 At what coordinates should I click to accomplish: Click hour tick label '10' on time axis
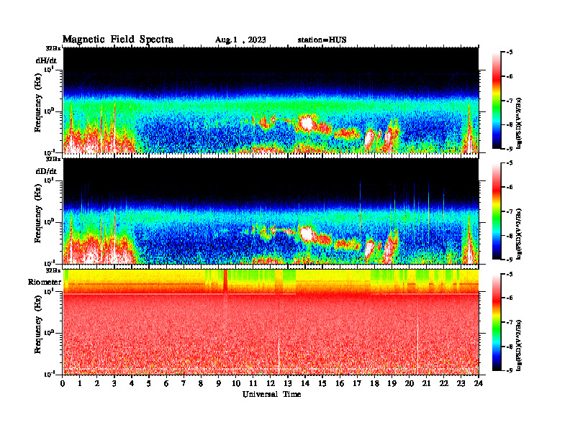pyautogui.click(x=236, y=384)
